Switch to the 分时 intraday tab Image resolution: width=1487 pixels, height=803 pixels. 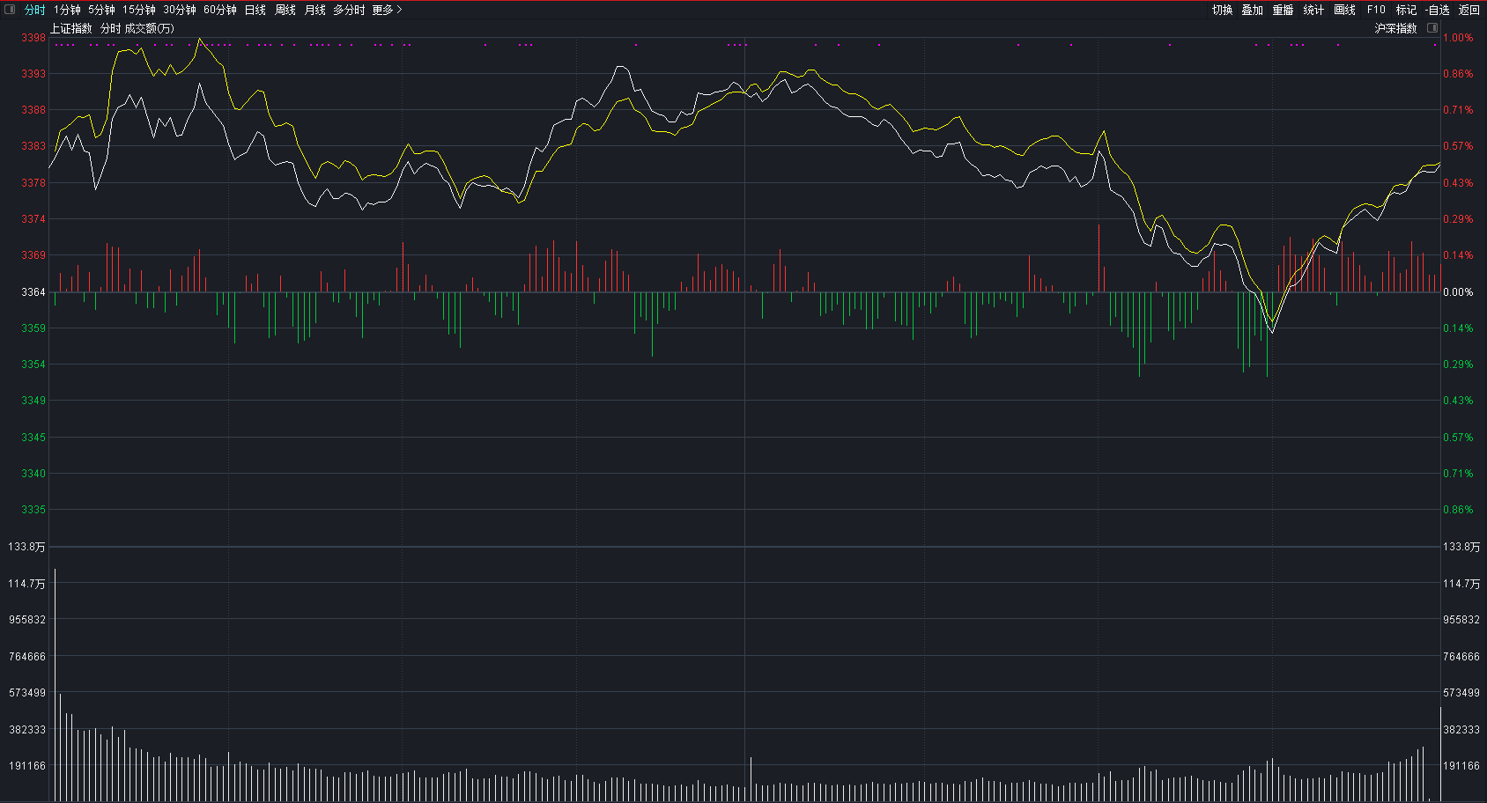coord(34,10)
